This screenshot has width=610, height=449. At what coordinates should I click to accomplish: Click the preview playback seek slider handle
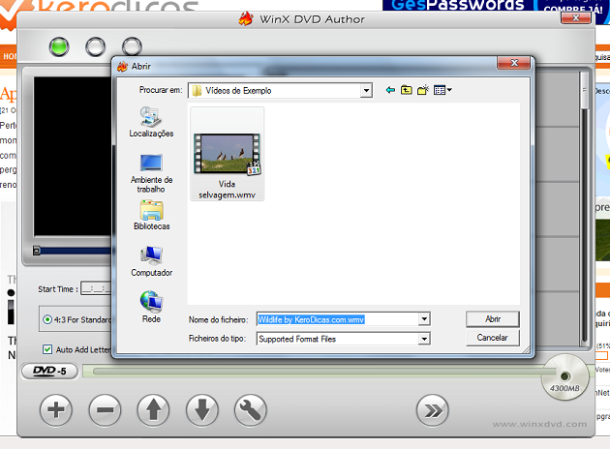click(x=37, y=251)
